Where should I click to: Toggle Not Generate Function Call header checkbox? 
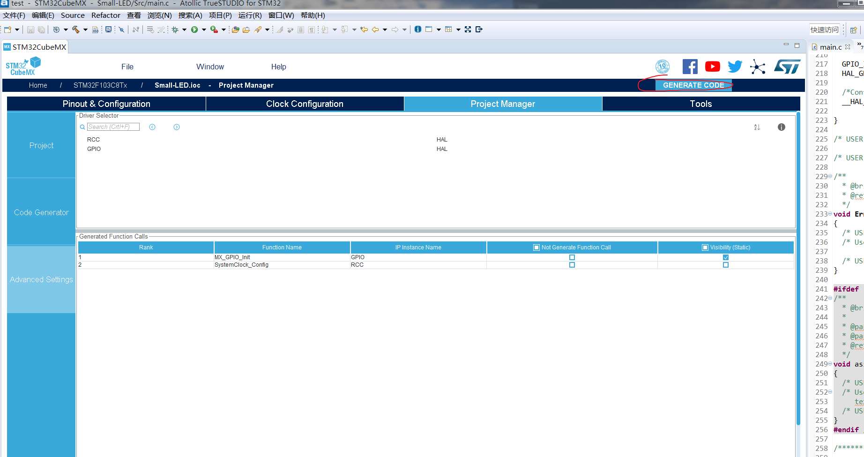[x=536, y=247]
